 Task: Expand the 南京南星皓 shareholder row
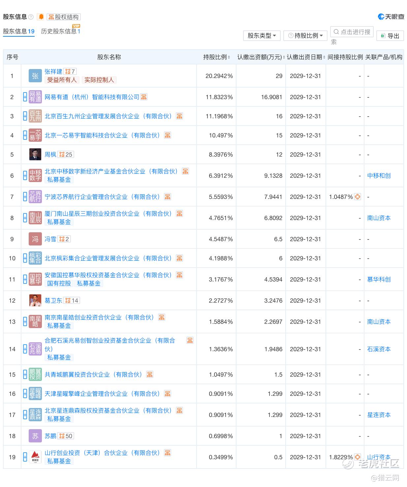tap(25, 322)
